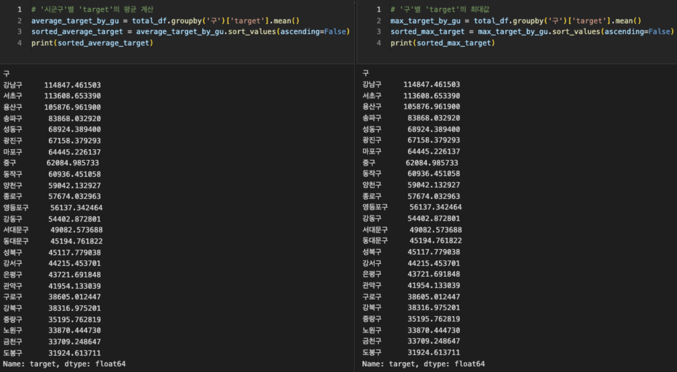
Task: Click 'print(sorted_max_target)' line
Action: coord(443,43)
